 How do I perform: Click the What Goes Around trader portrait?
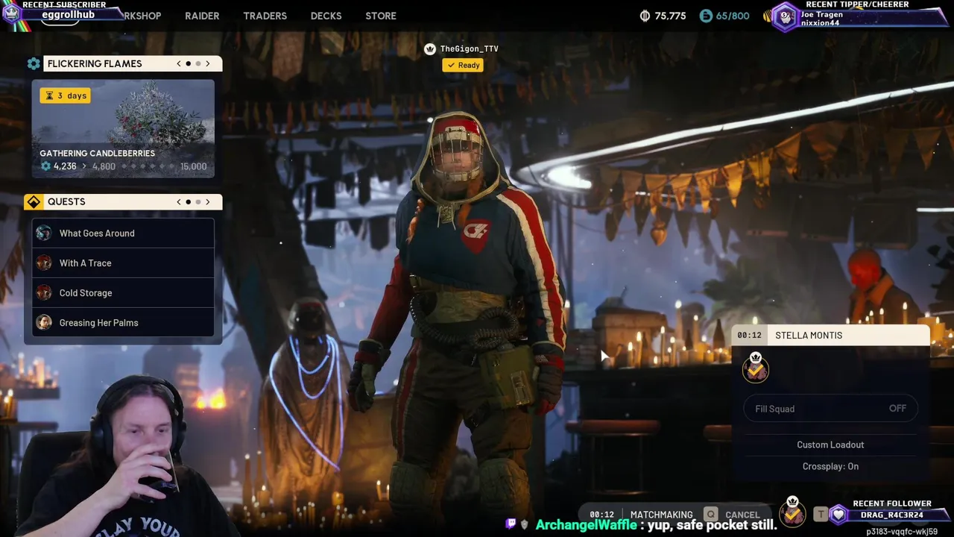click(x=44, y=233)
